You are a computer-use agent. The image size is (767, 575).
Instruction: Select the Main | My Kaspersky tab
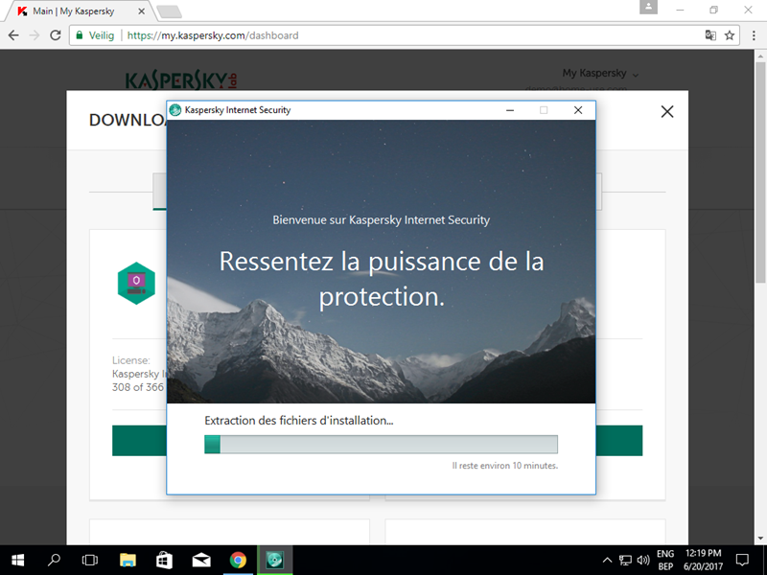[77, 11]
